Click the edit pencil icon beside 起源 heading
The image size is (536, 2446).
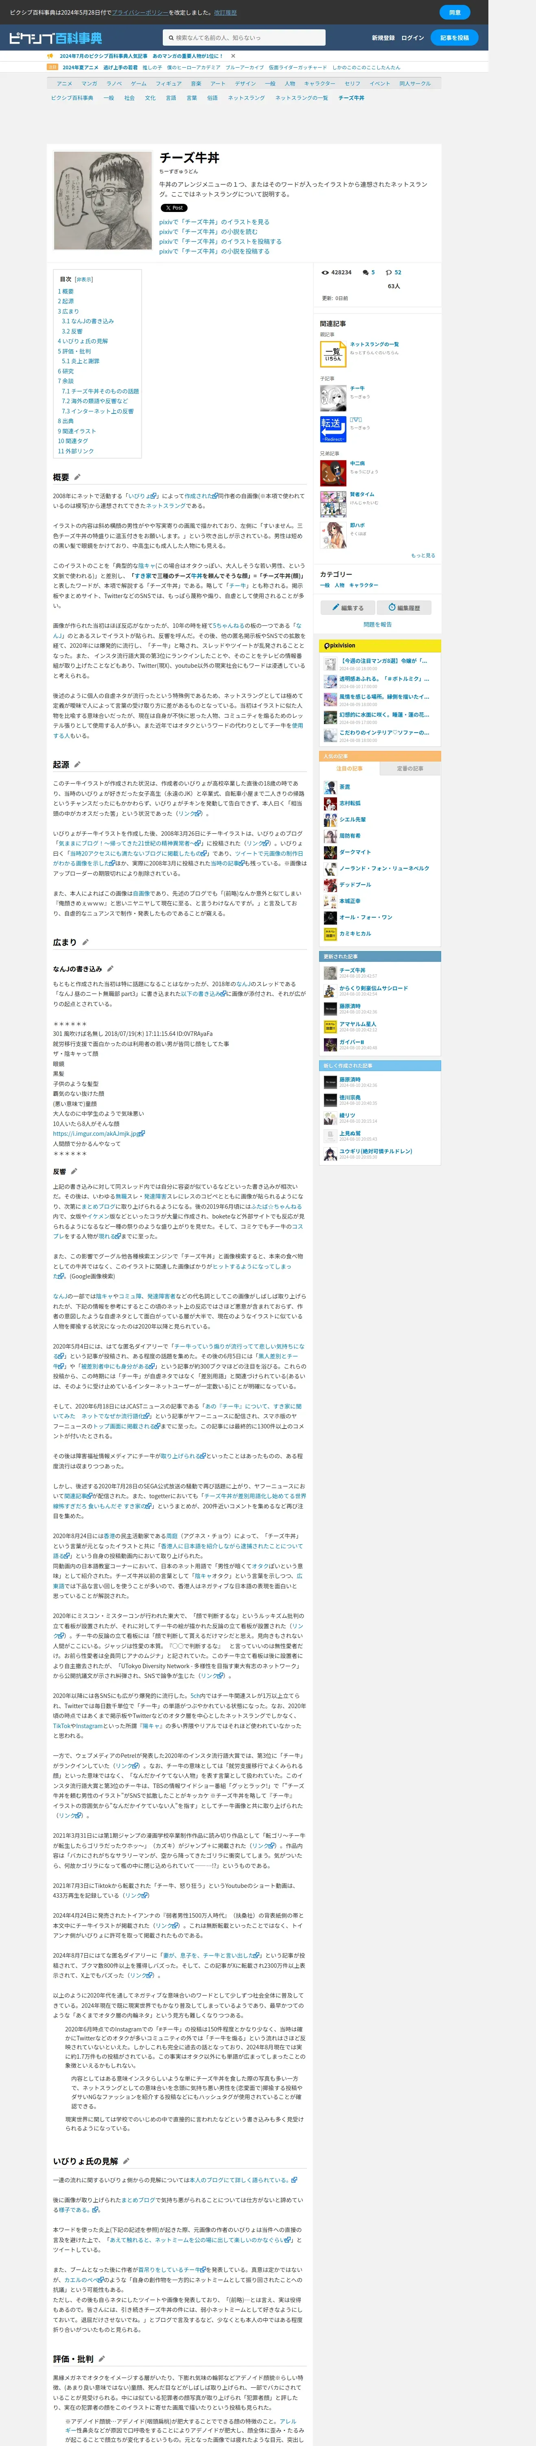[78, 764]
